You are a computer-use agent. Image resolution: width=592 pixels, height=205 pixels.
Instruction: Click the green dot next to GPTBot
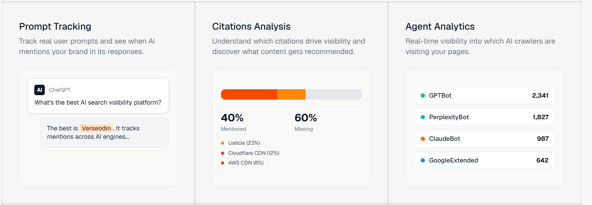[423, 96]
